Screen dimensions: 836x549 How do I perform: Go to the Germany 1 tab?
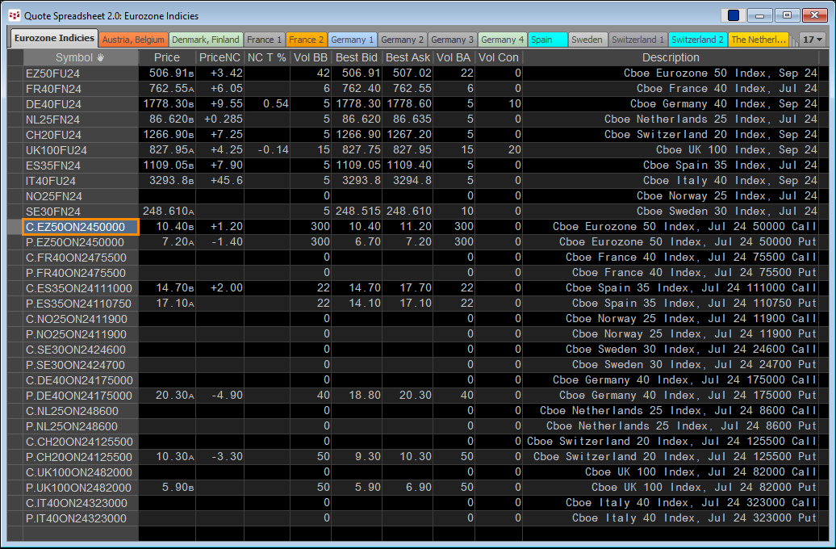(353, 40)
